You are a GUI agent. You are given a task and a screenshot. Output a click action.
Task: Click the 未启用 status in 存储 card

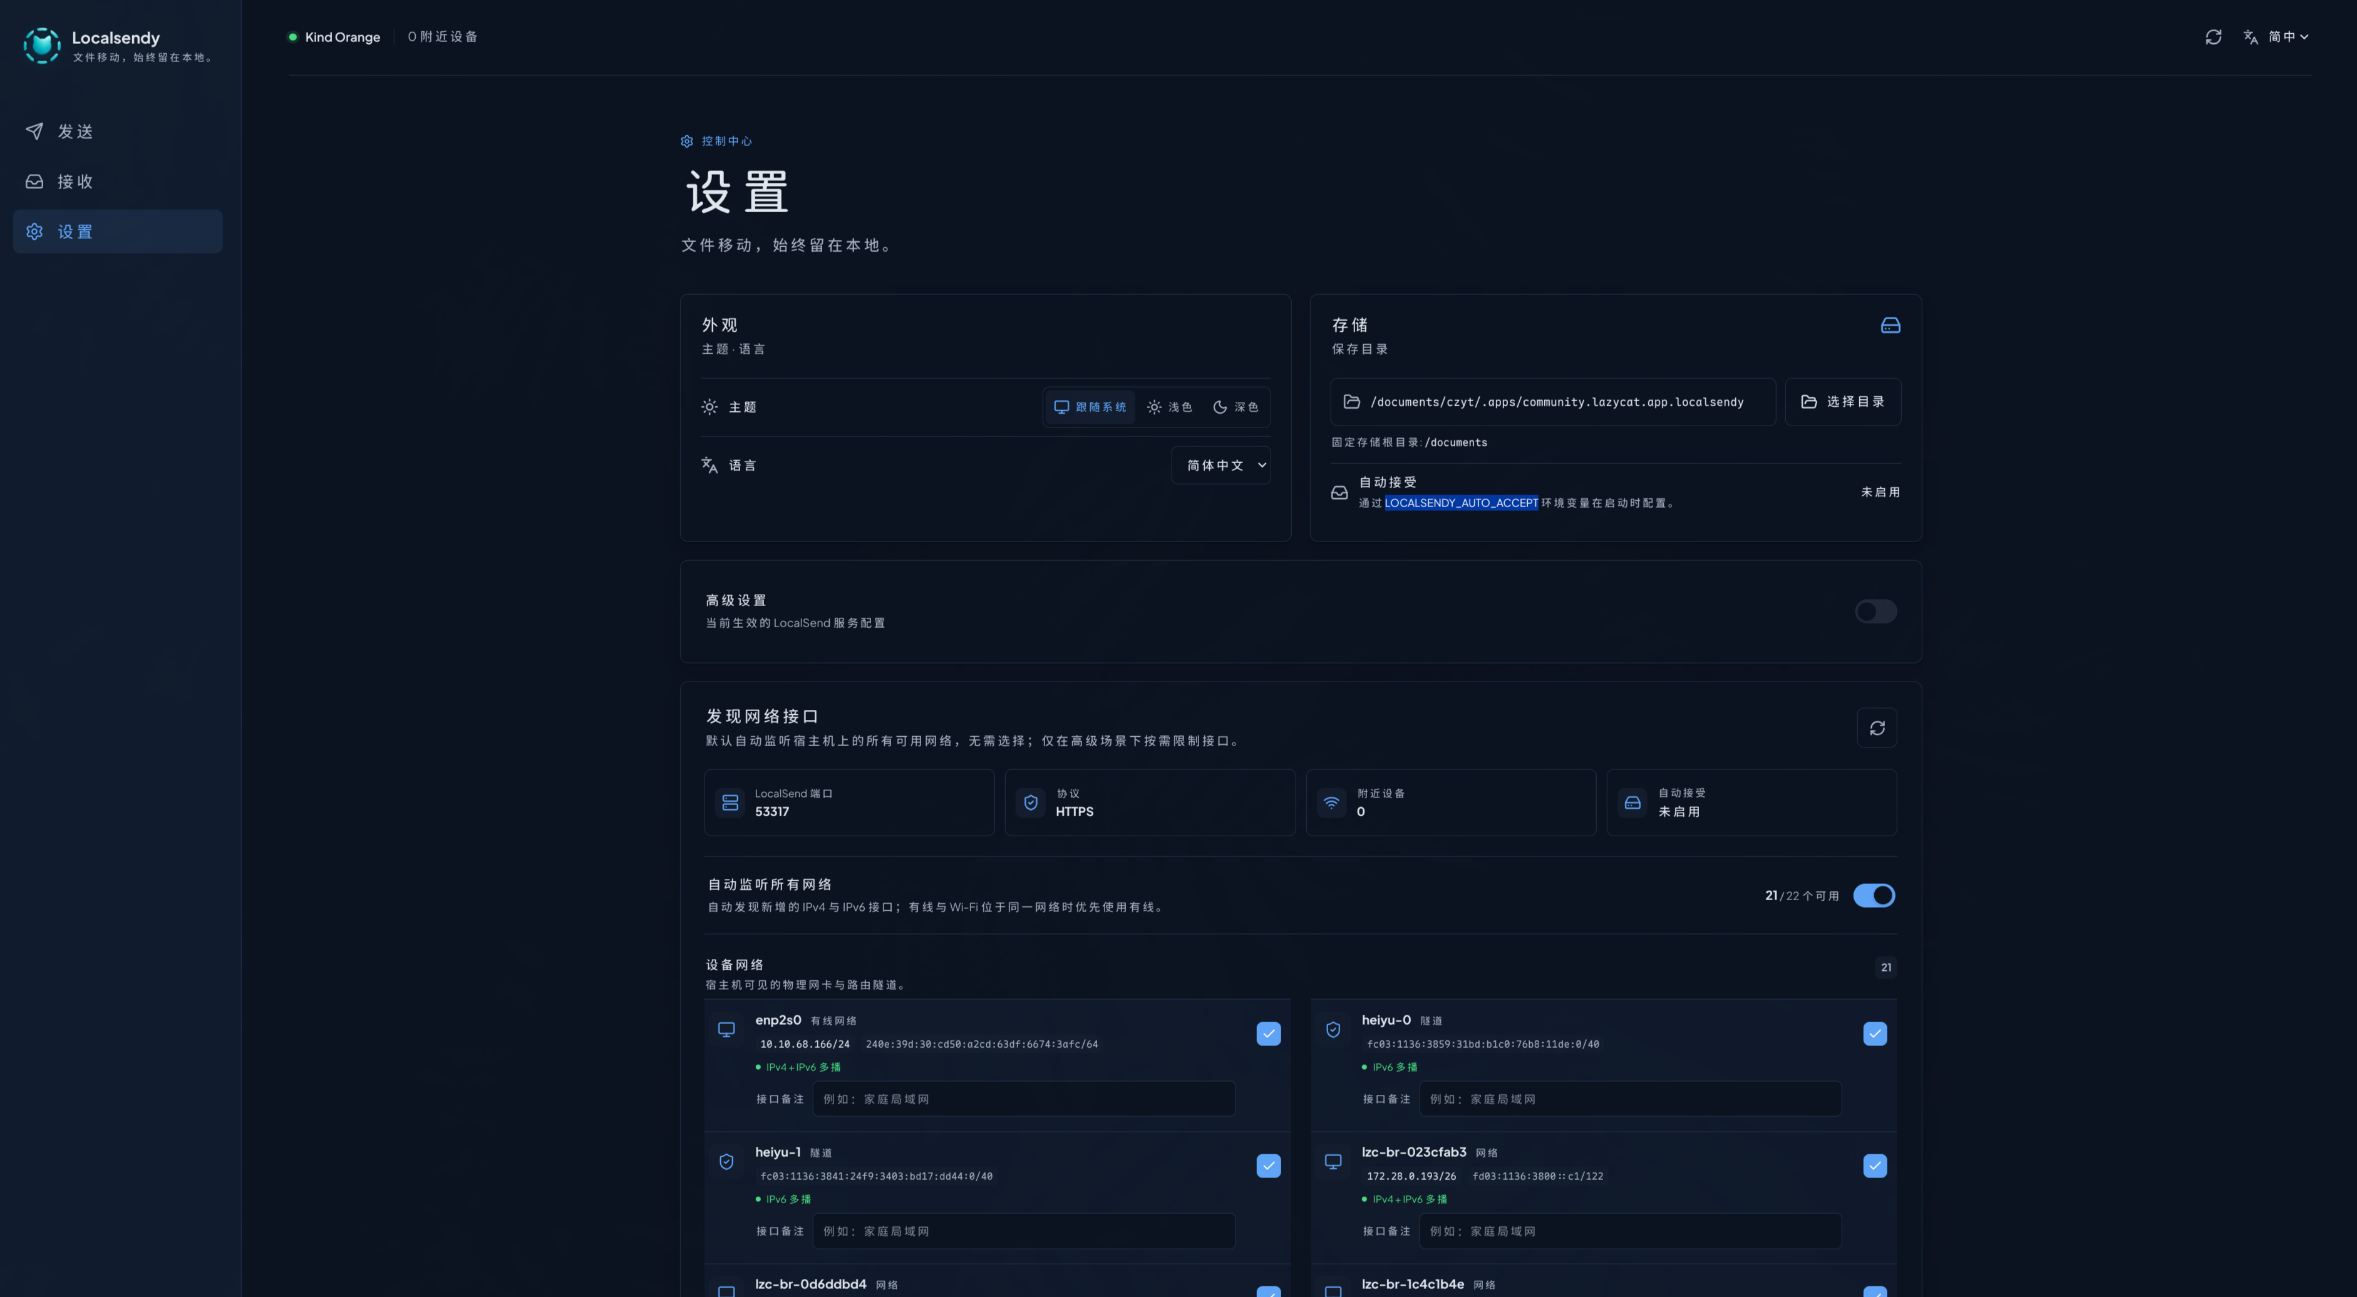pyautogui.click(x=1880, y=492)
